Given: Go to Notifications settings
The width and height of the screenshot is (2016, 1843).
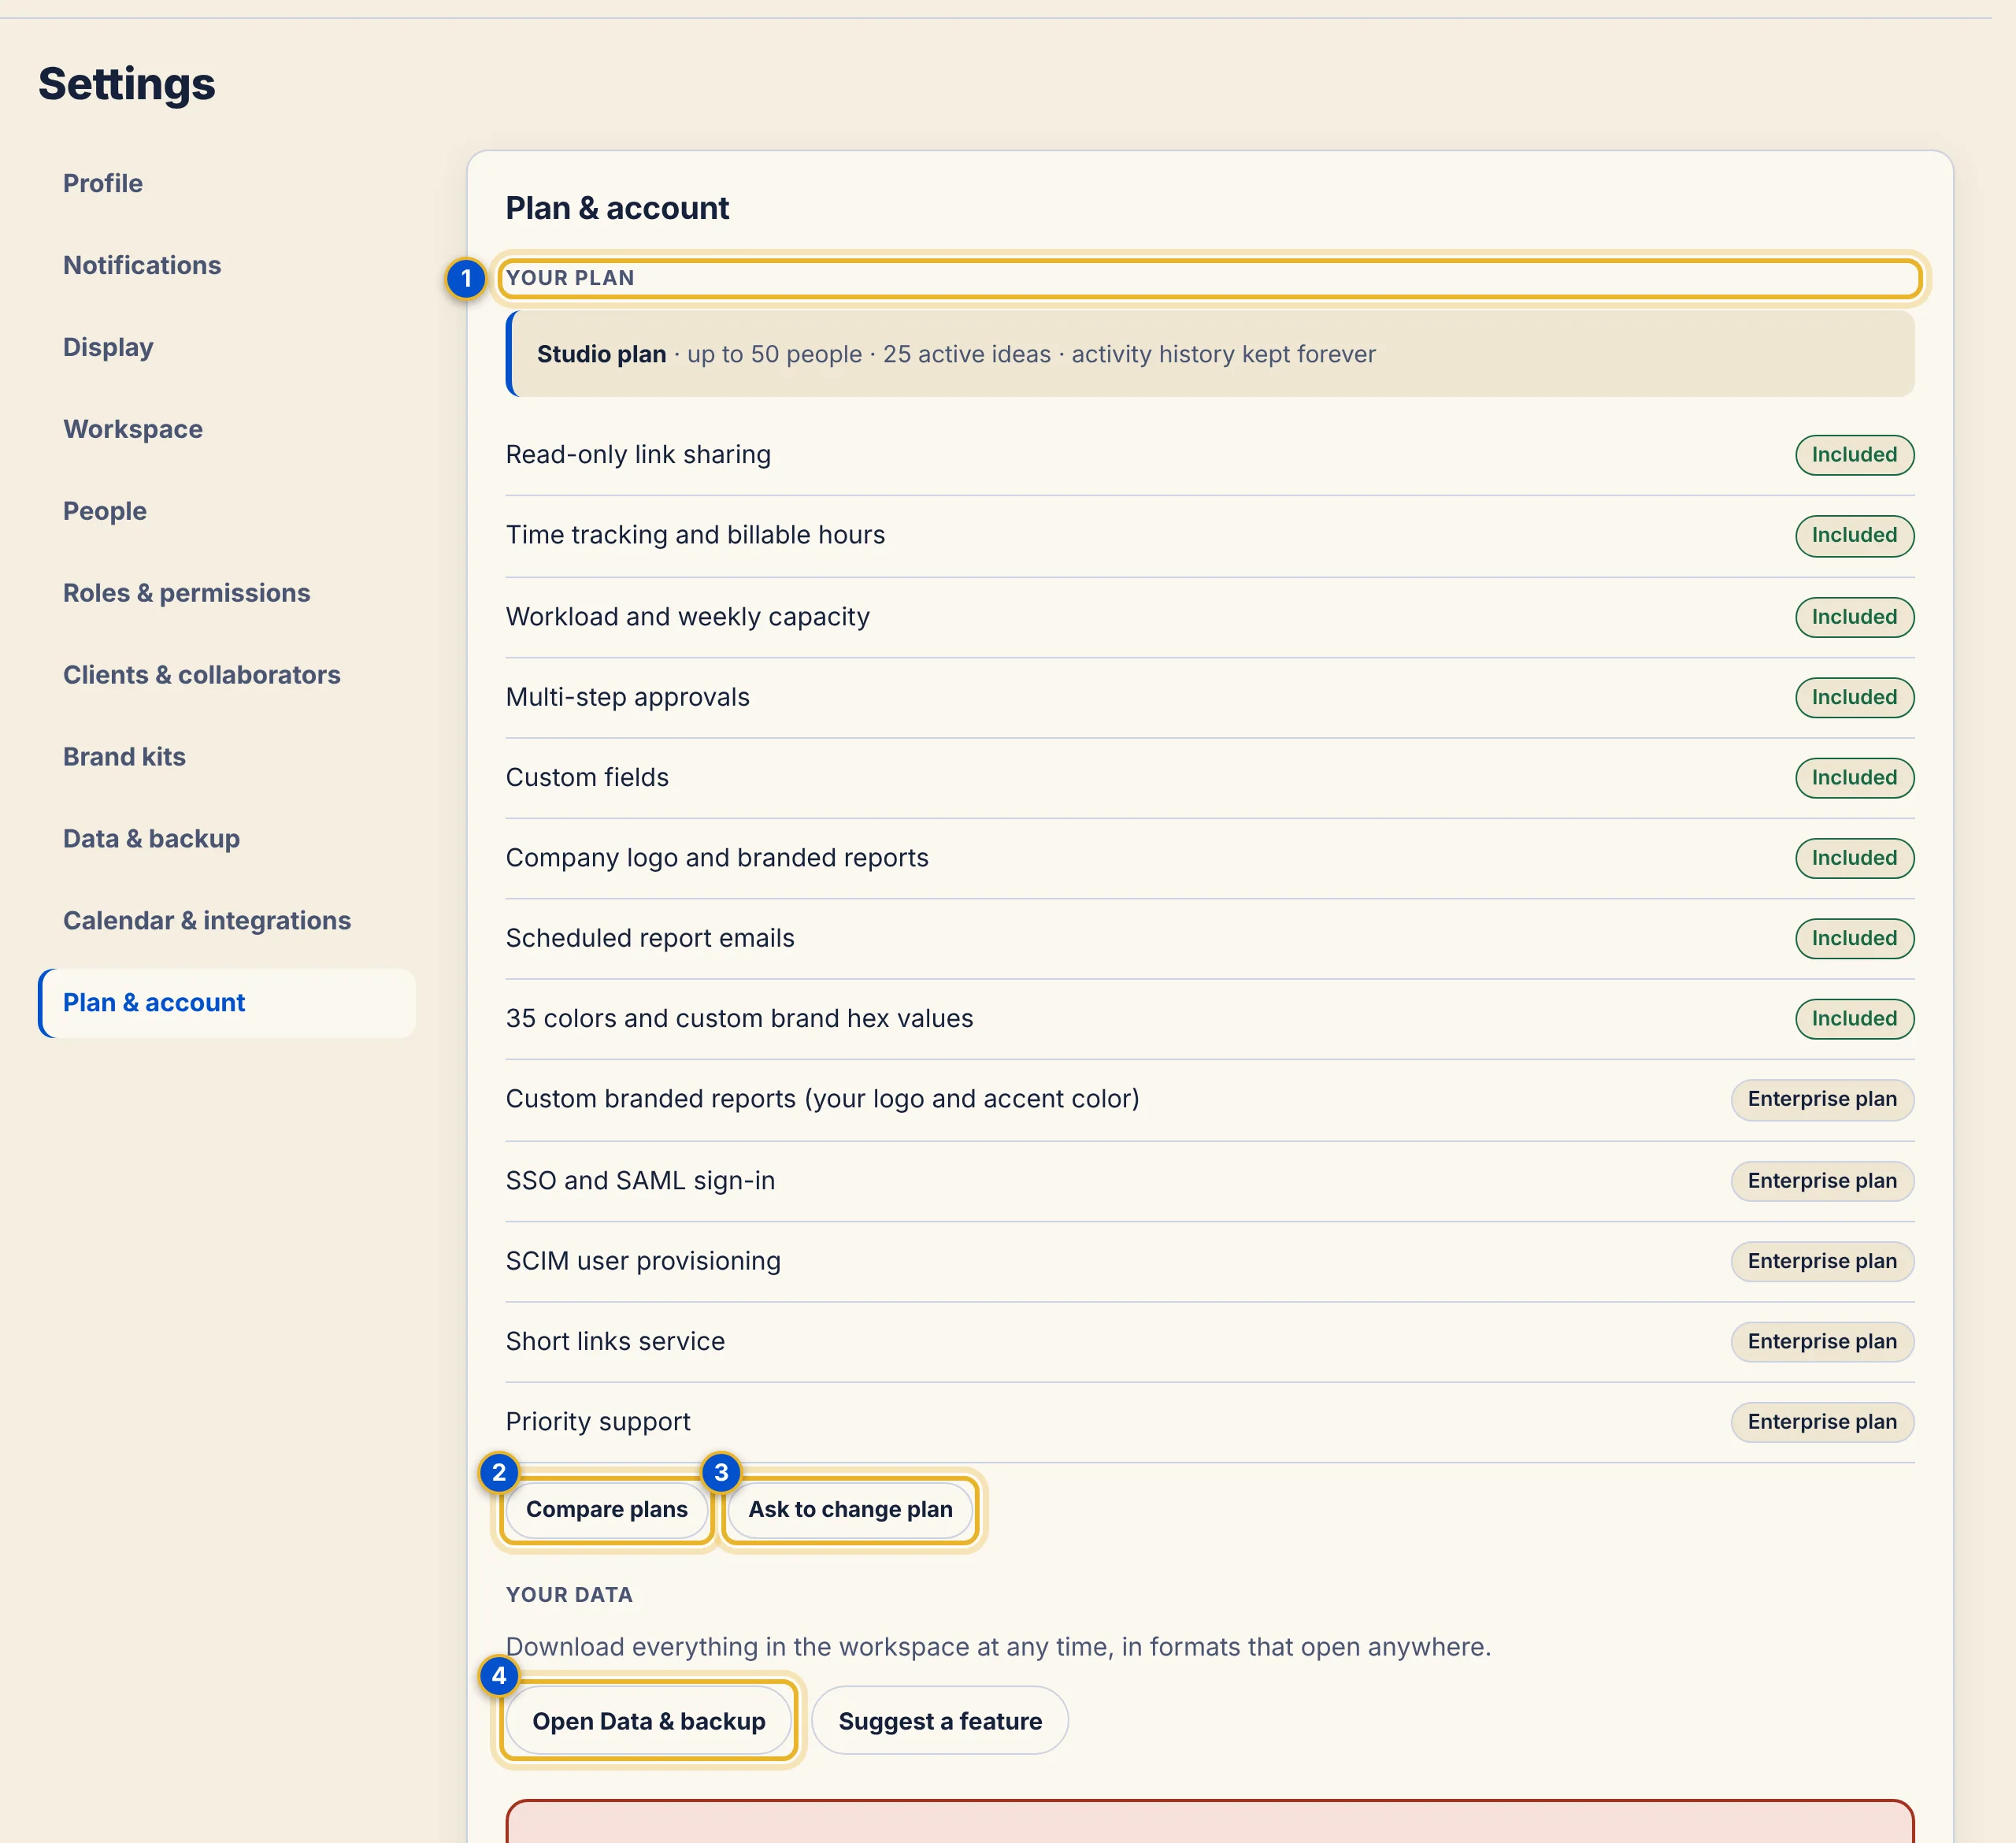Looking at the screenshot, I should (x=142, y=265).
